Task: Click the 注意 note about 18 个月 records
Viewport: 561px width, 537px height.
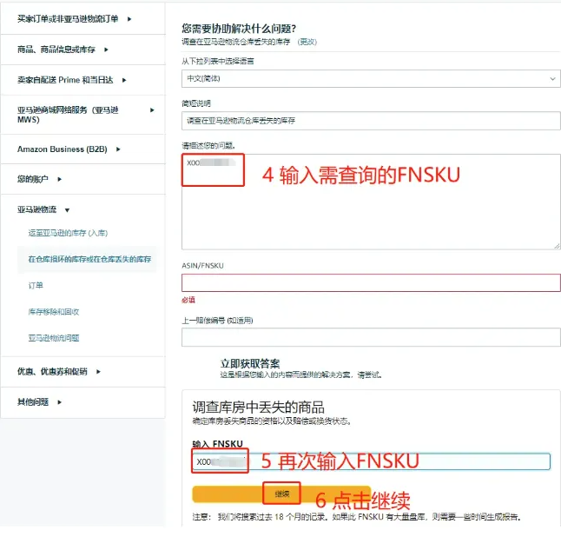Action: 356,517
